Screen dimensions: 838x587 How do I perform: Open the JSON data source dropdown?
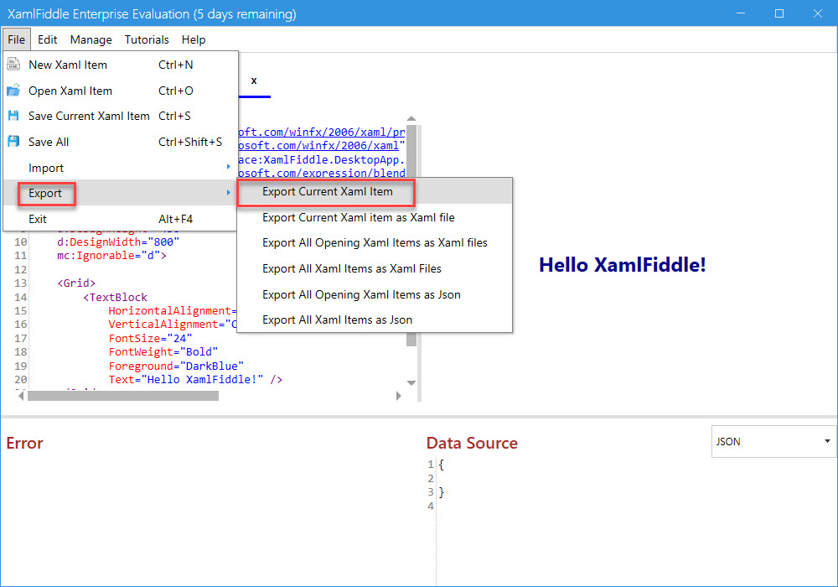[x=773, y=442]
